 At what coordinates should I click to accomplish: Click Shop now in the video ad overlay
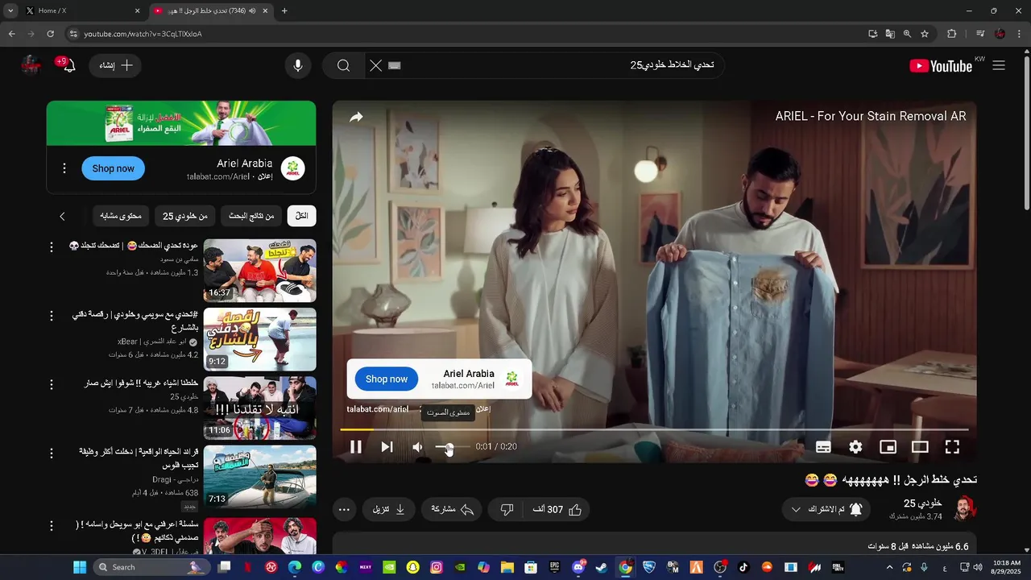pyautogui.click(x=387, y=379)
